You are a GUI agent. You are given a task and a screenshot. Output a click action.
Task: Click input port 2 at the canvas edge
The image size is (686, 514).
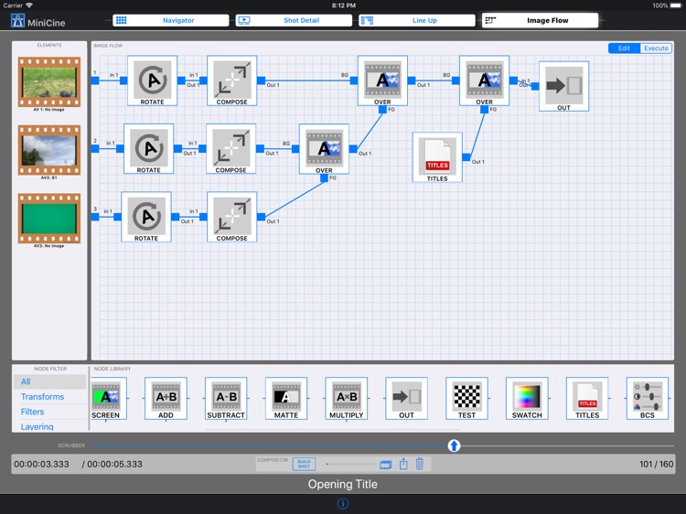point(95,149)
